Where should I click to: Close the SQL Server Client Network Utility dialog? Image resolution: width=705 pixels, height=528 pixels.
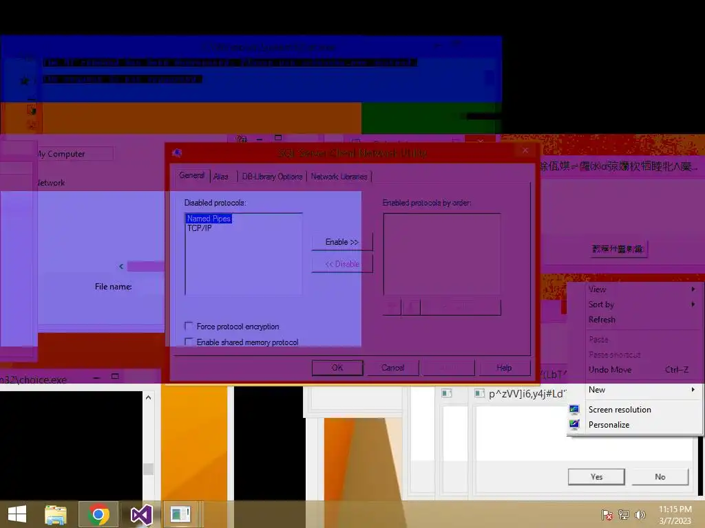coord(525,151)
